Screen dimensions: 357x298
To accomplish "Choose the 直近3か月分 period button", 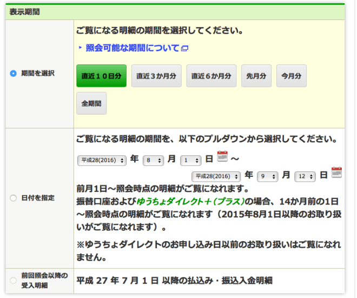I will click(x=156, y=76).
